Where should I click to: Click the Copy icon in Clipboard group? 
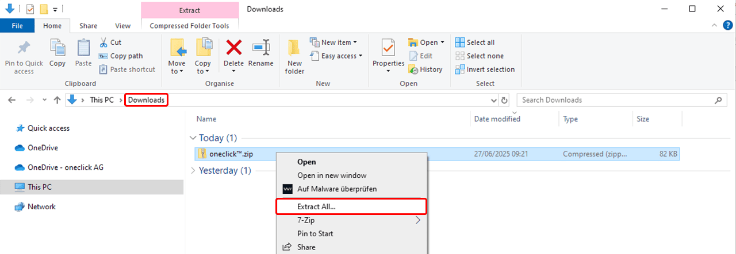(x=57, y=49)
